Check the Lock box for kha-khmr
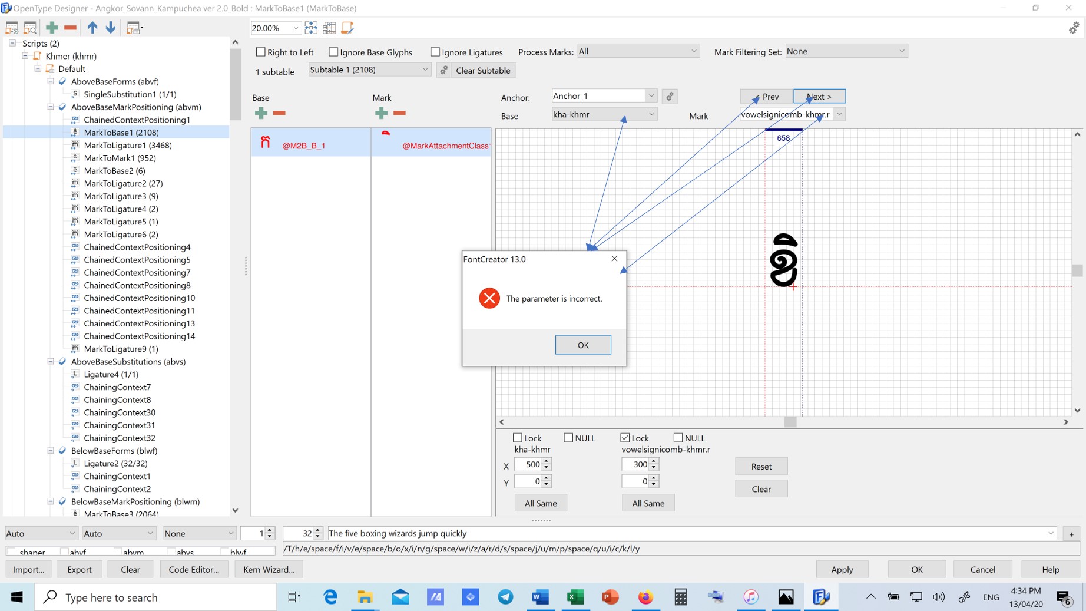 [x=517, y=438]
